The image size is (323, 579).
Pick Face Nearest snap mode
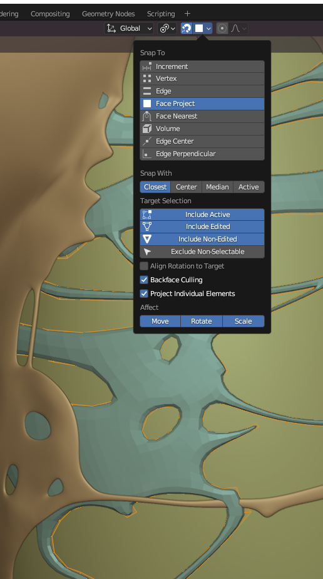pos(202,116)
